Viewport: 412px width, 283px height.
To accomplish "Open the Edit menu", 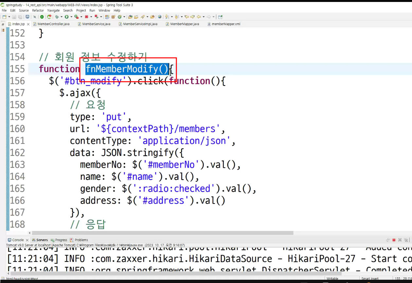I will pyautogui.click(x=13, y=10).
